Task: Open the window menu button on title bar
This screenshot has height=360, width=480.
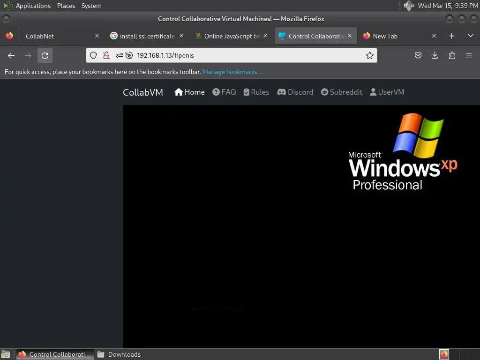Action: 6,19
